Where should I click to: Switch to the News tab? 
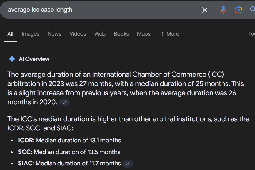point(54,34)
